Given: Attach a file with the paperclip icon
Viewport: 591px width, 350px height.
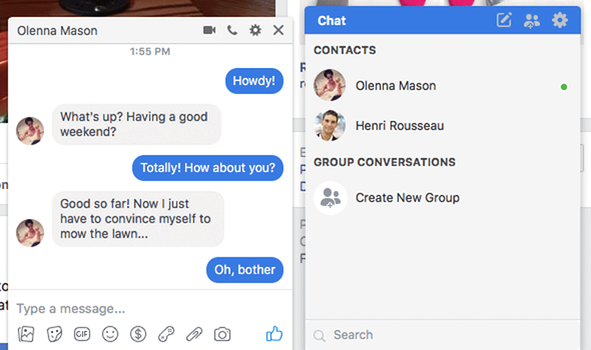Looking at the screenshot, I should 194,333.
